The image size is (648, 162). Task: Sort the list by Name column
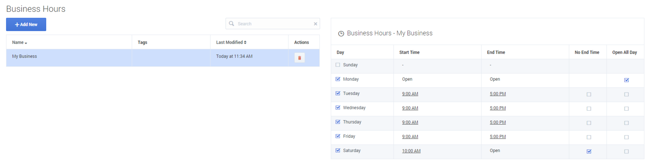[19, 42]
